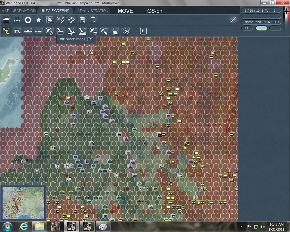
Task: Choose Bomb unit mode F6 icon
Action: pos(60,31)
